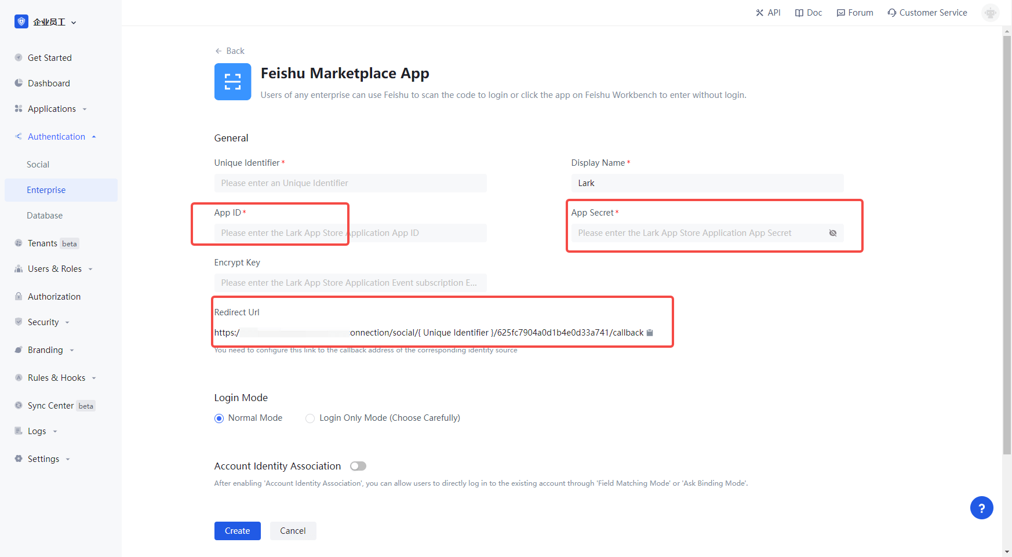Open the 企业员工 workspace dropdown
The width and height of the screenshot is (1012, 557).
pos(46,22)
